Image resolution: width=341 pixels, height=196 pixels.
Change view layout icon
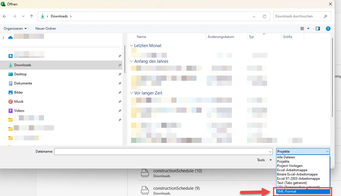click(x=302, y=29)
